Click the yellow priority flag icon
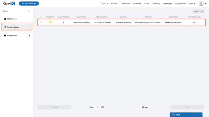Image resolution: width=209 pixels, height=117 pixels. click(x=50, y=22)
